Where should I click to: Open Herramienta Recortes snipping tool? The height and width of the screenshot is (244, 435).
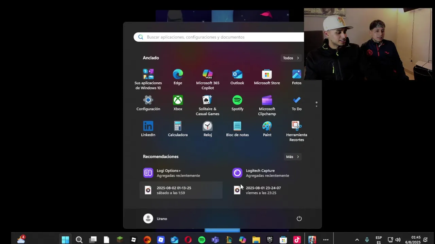297,131
